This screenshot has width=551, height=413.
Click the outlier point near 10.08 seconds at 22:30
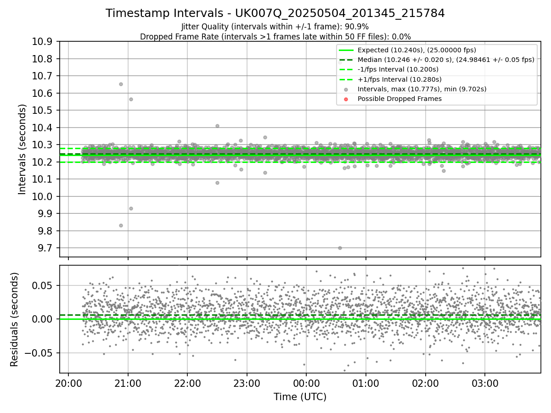point(217,183)
